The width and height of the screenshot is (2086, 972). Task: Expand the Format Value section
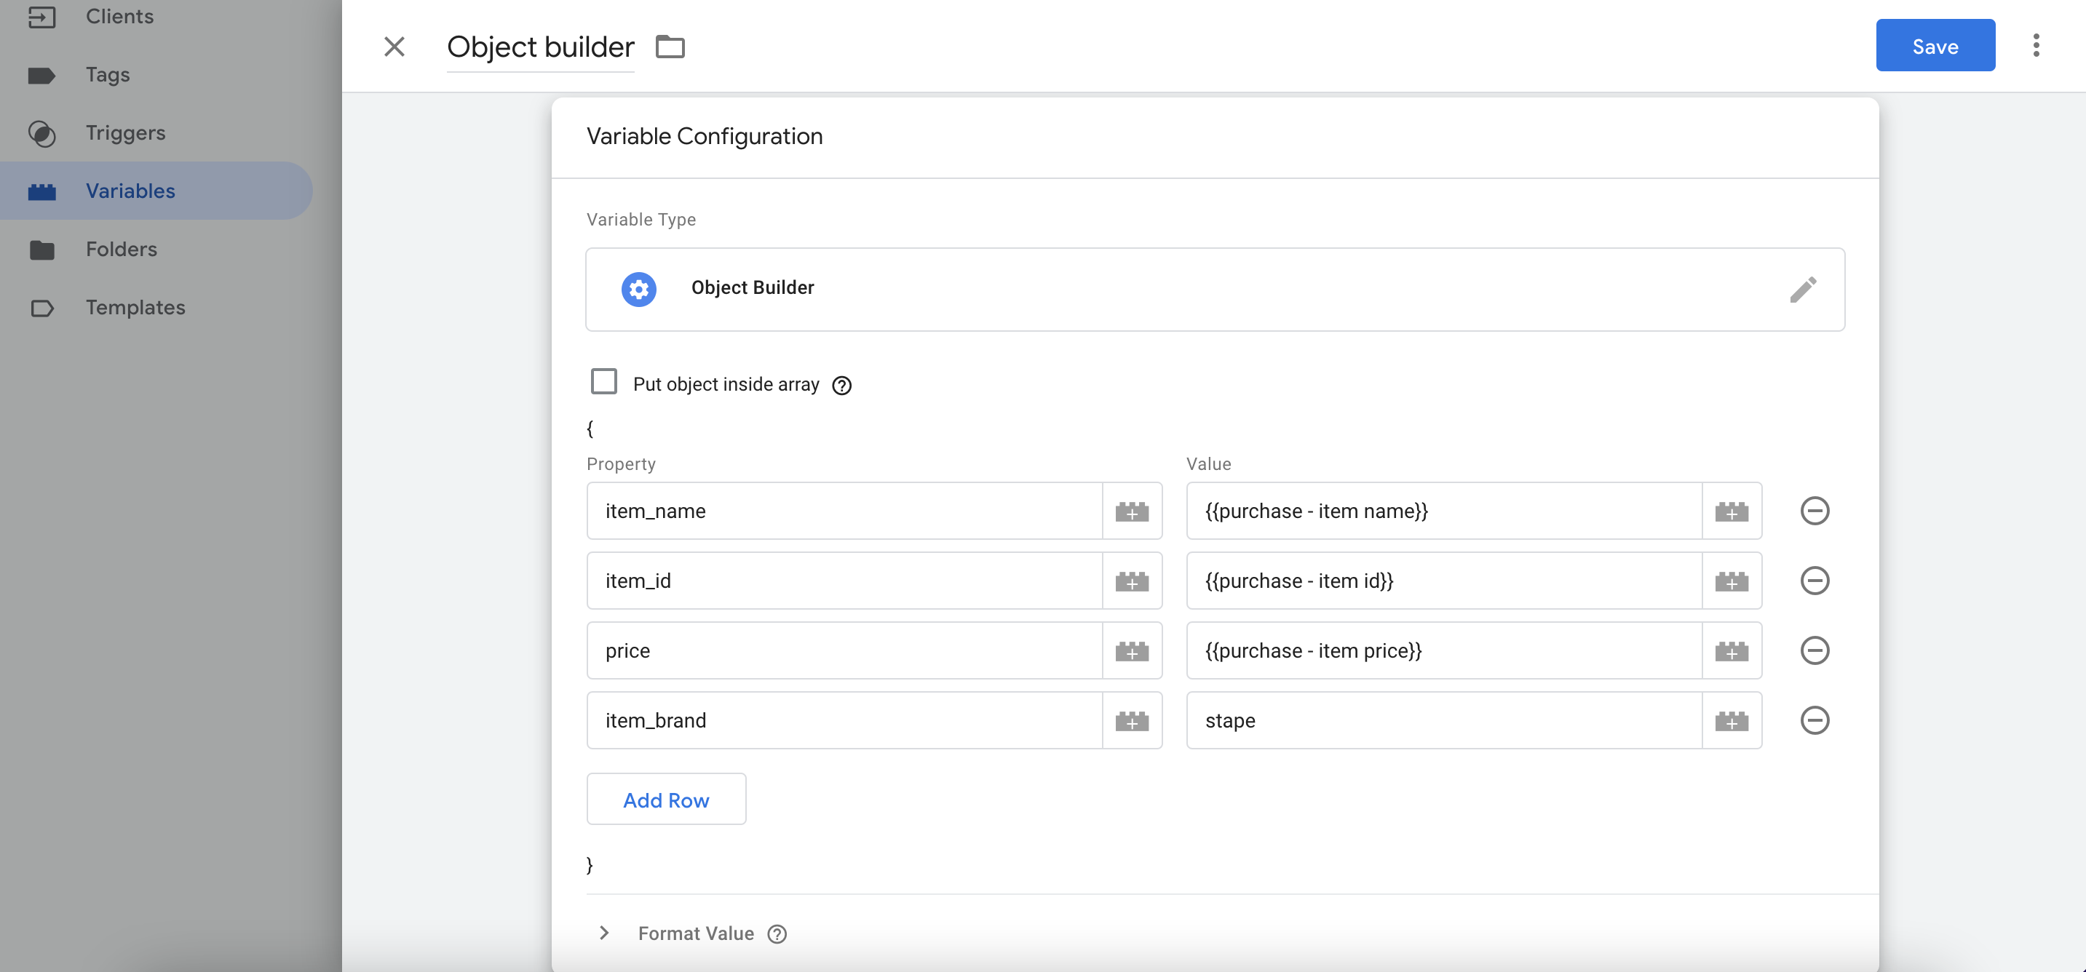[x=603, y=932]
